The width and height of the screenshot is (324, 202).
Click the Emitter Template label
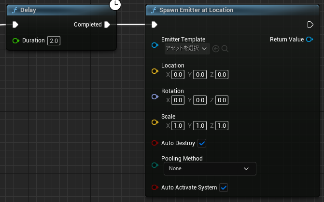[x=183, y=40]
